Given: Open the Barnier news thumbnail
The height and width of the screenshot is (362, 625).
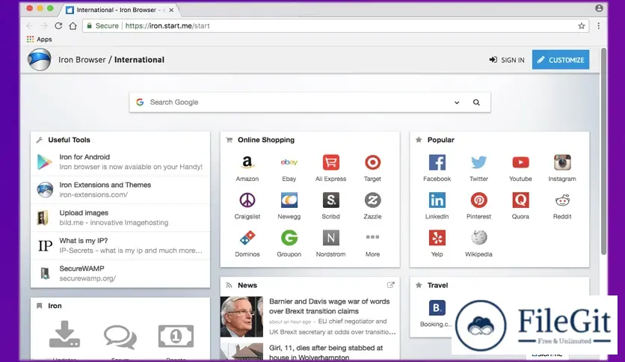Looking at the screenshot, I should (241, 316).
